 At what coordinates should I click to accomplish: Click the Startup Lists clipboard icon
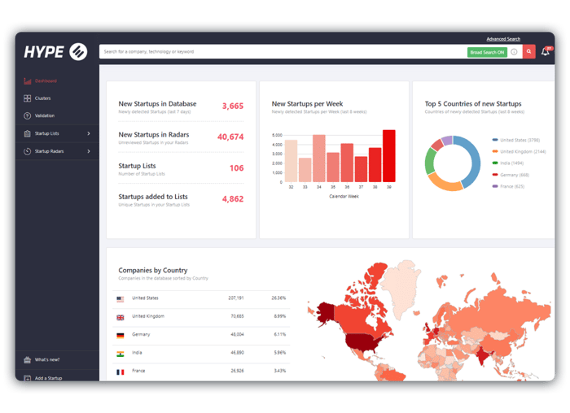pyautogui.click(x=27, y=133)
